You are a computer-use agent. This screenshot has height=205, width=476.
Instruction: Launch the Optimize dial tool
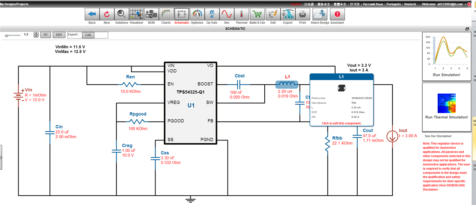(x=197, y=14)
